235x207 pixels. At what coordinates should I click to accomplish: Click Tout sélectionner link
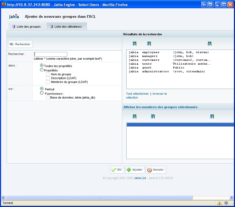click(137, 94)
